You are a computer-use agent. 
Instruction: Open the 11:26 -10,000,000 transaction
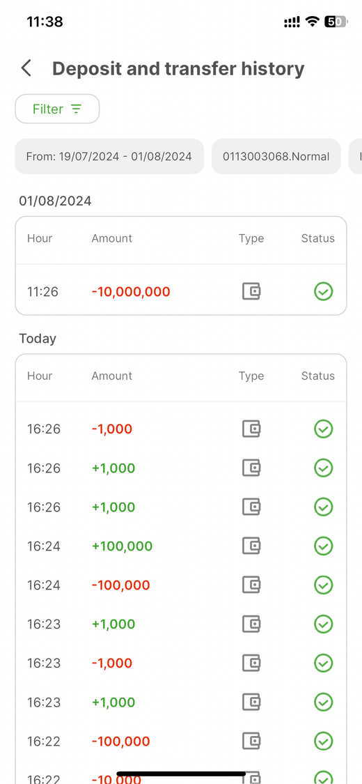(181, 291)
